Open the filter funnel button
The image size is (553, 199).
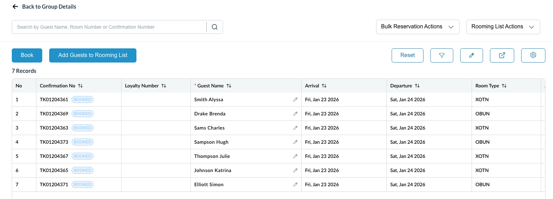click(x=442, y=55)
